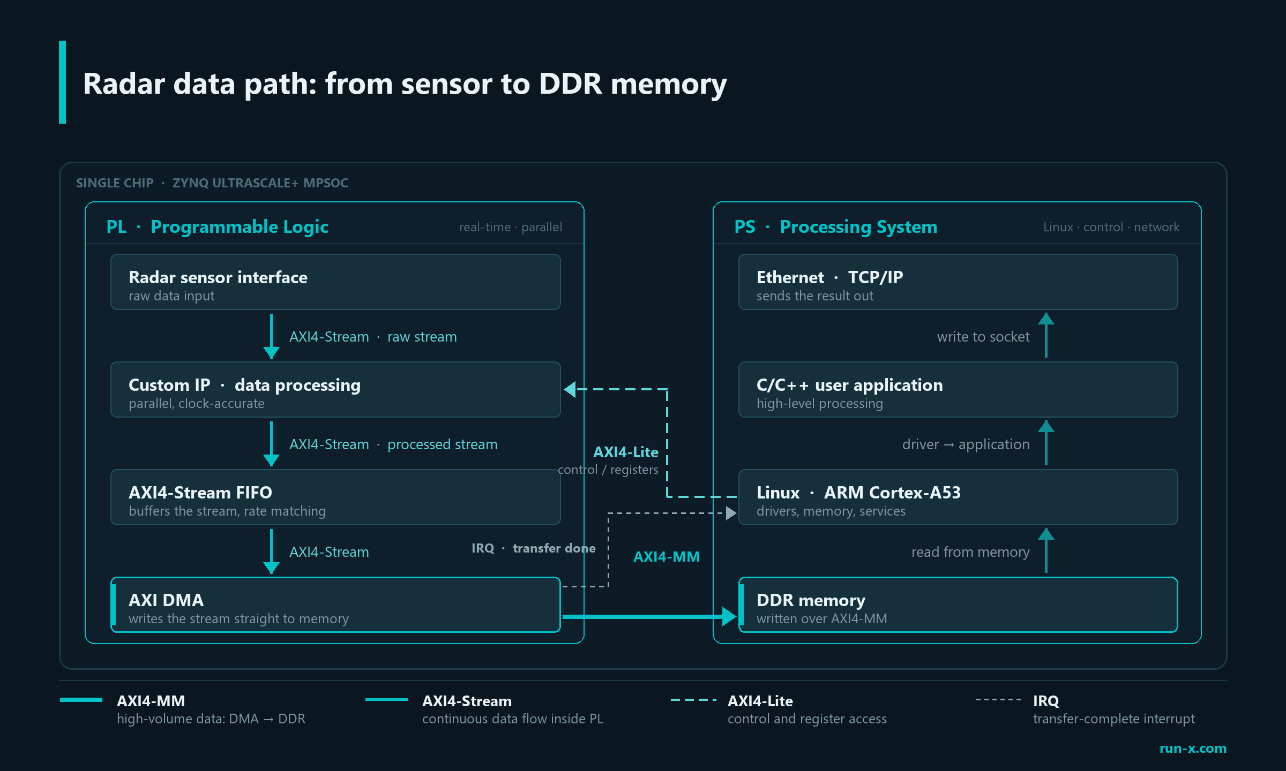Viewport: 1286px width, 771px height.
Task: Click the 'parallel, clock-accurate' subtitle
Action: pyautogui.click(x=197, y=404)
